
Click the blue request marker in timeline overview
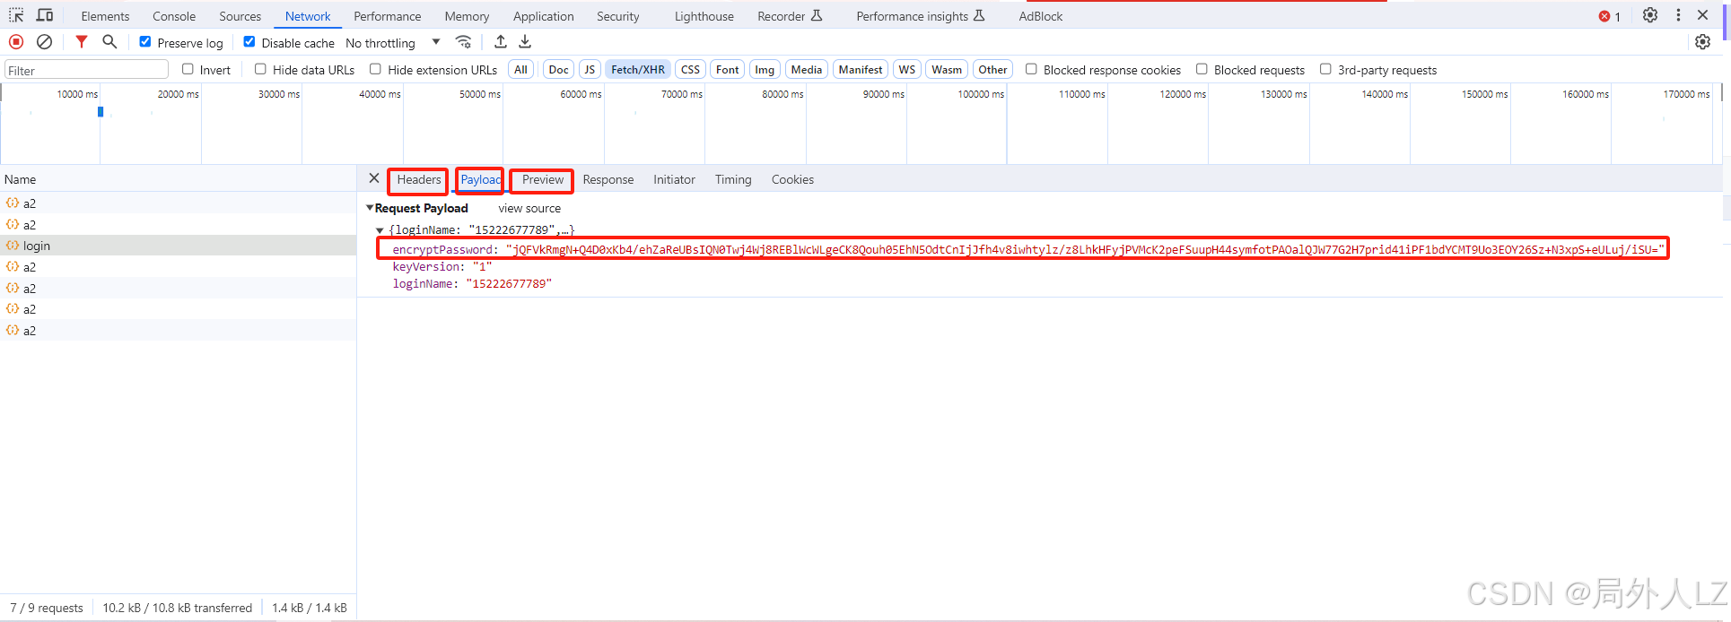tap(101, 112)
